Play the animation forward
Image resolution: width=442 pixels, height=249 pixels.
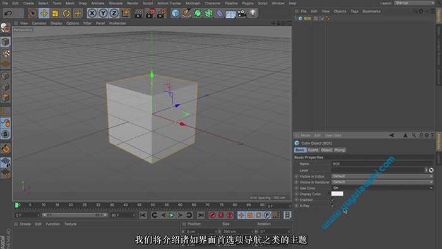(171, 215)
